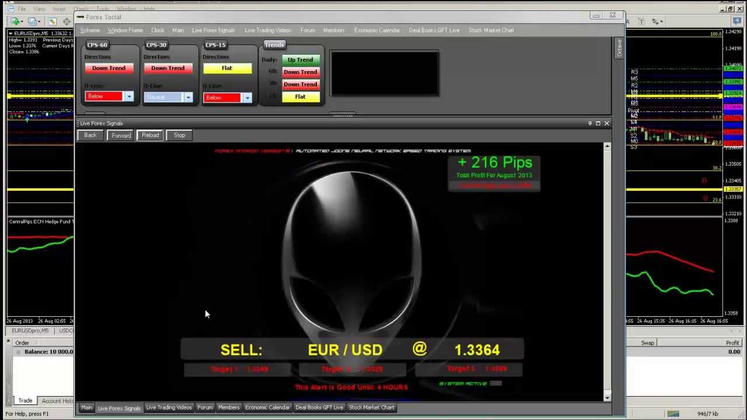
Task: Click the 15 Flat trend indicator
Action: pyautogui.click(x=300, y=97)
